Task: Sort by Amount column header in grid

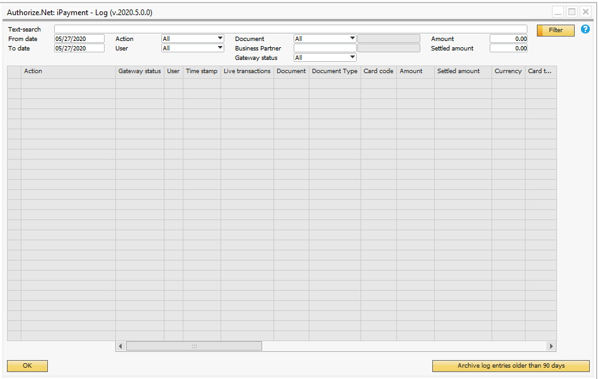Action: coord(415,71)
